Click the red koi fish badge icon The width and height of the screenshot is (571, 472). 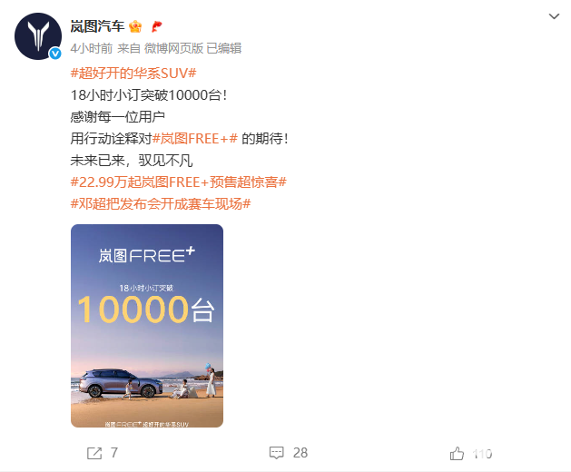156,26
